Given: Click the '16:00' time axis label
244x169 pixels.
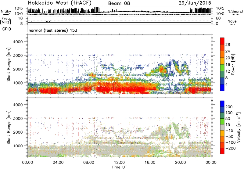Looking at the screenshot, I should [150, 163].
